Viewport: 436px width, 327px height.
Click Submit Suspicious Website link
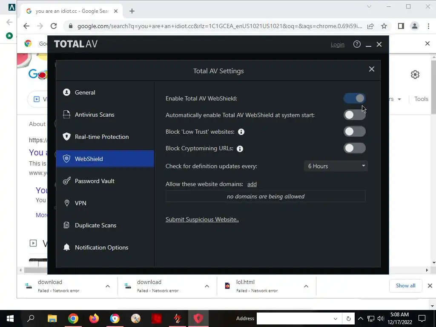click(202, 219)
